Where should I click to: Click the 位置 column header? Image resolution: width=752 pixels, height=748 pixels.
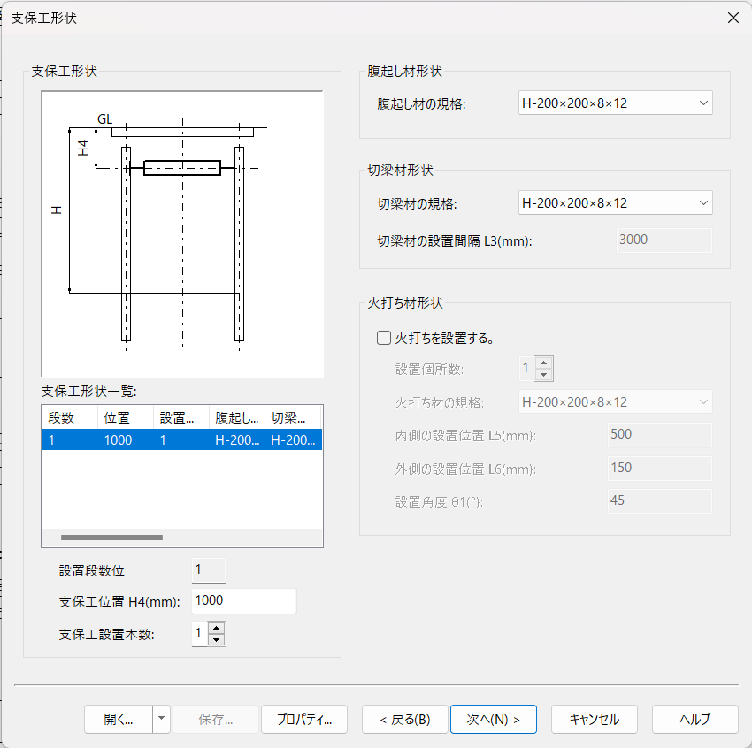(126, 417)
